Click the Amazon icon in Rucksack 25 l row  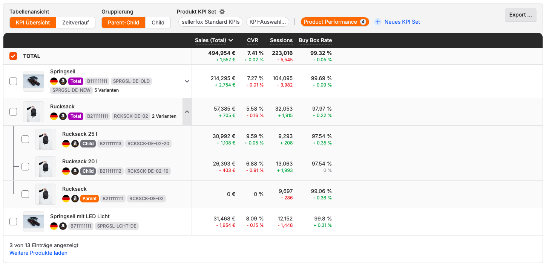pyautogui.click(x=75, y=144)
